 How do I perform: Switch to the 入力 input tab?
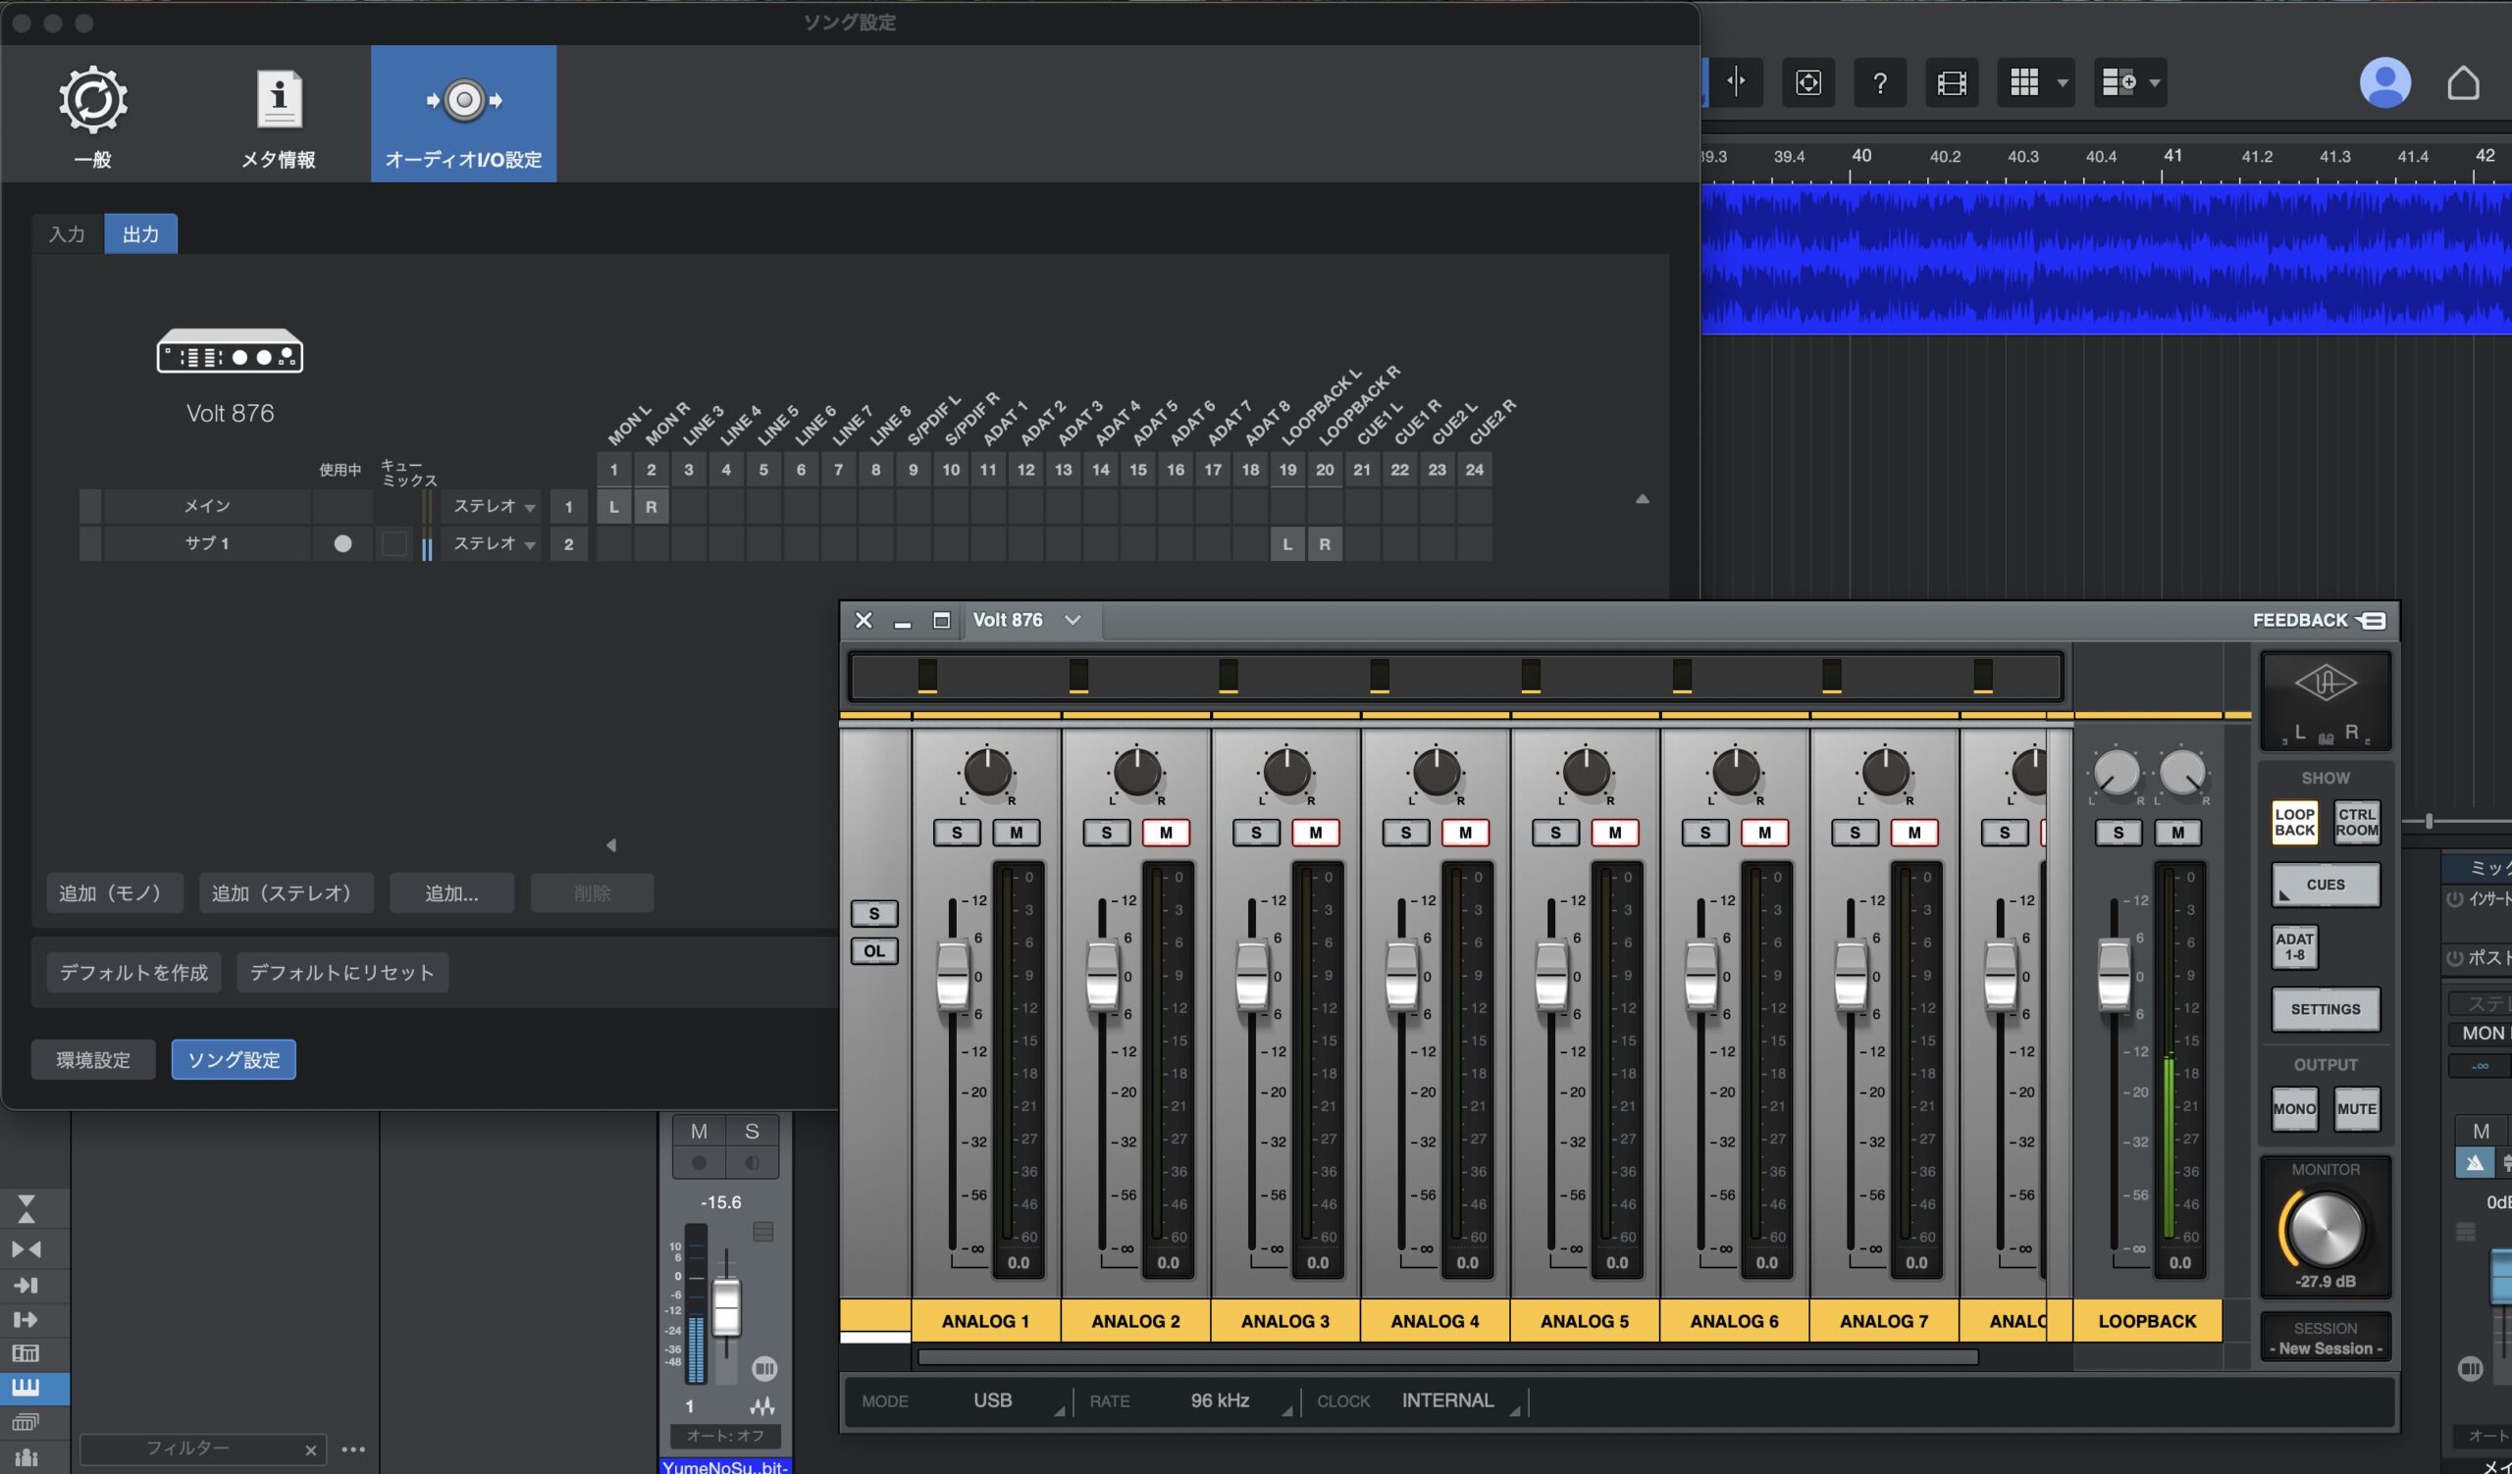tap(67, 234)
